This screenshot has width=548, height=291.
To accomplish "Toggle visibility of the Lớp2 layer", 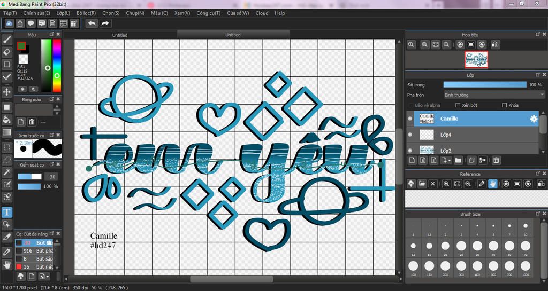I will [410, 150].
